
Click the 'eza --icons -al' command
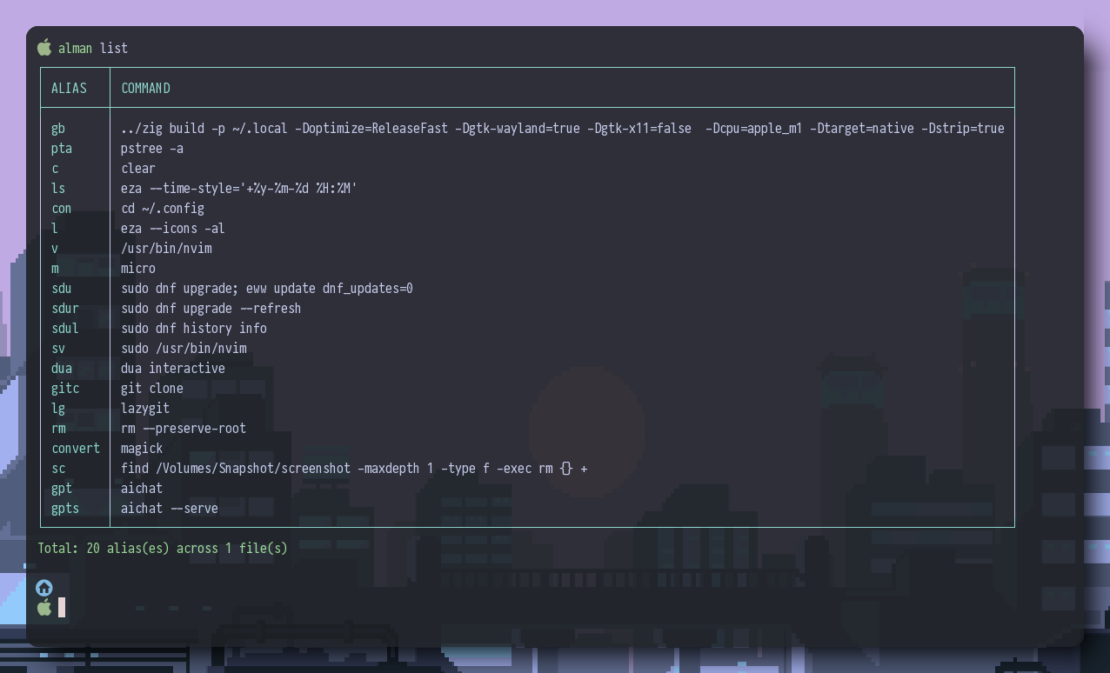pos(173,229)
